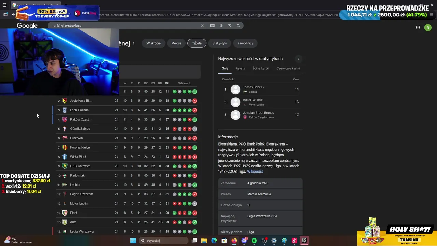Clear the Google search box with X

(202, 26)
